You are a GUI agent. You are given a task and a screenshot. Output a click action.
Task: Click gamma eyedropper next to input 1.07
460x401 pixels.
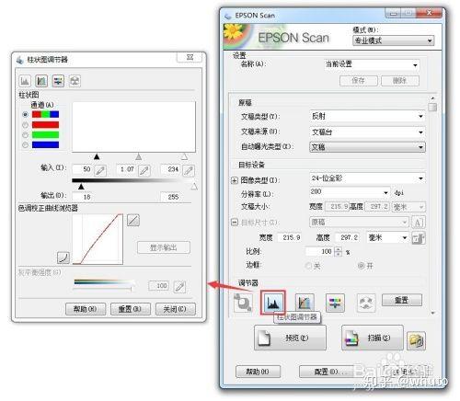click(144, 170)
